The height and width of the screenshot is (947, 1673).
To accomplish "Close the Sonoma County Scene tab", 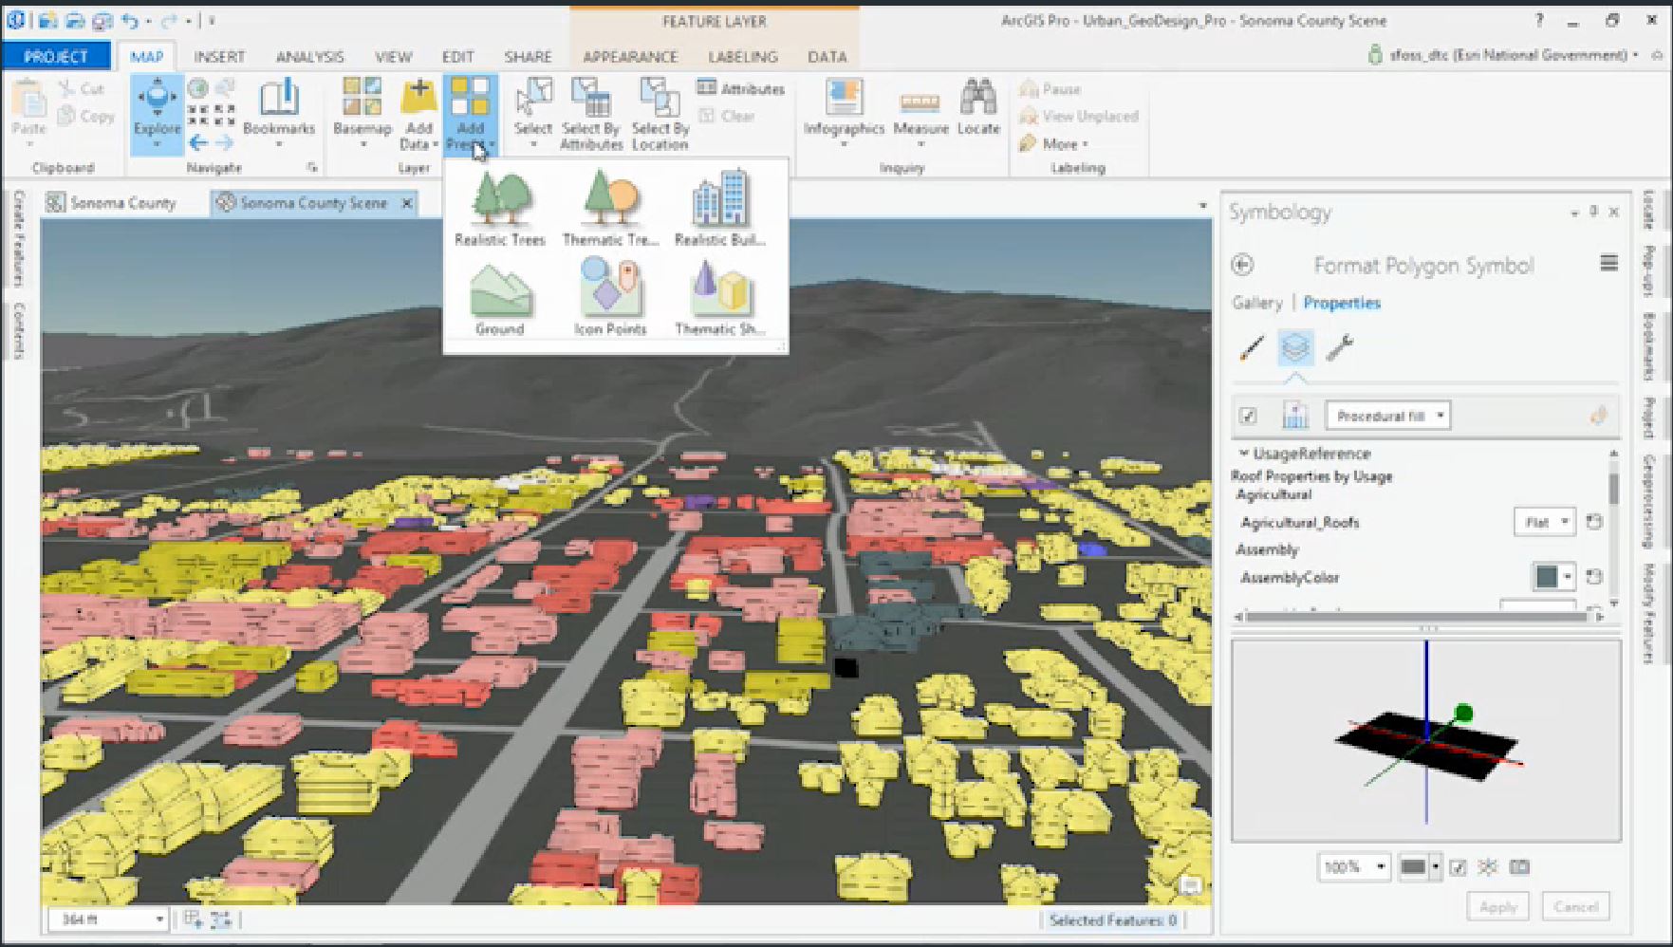I will coord(407,203).
